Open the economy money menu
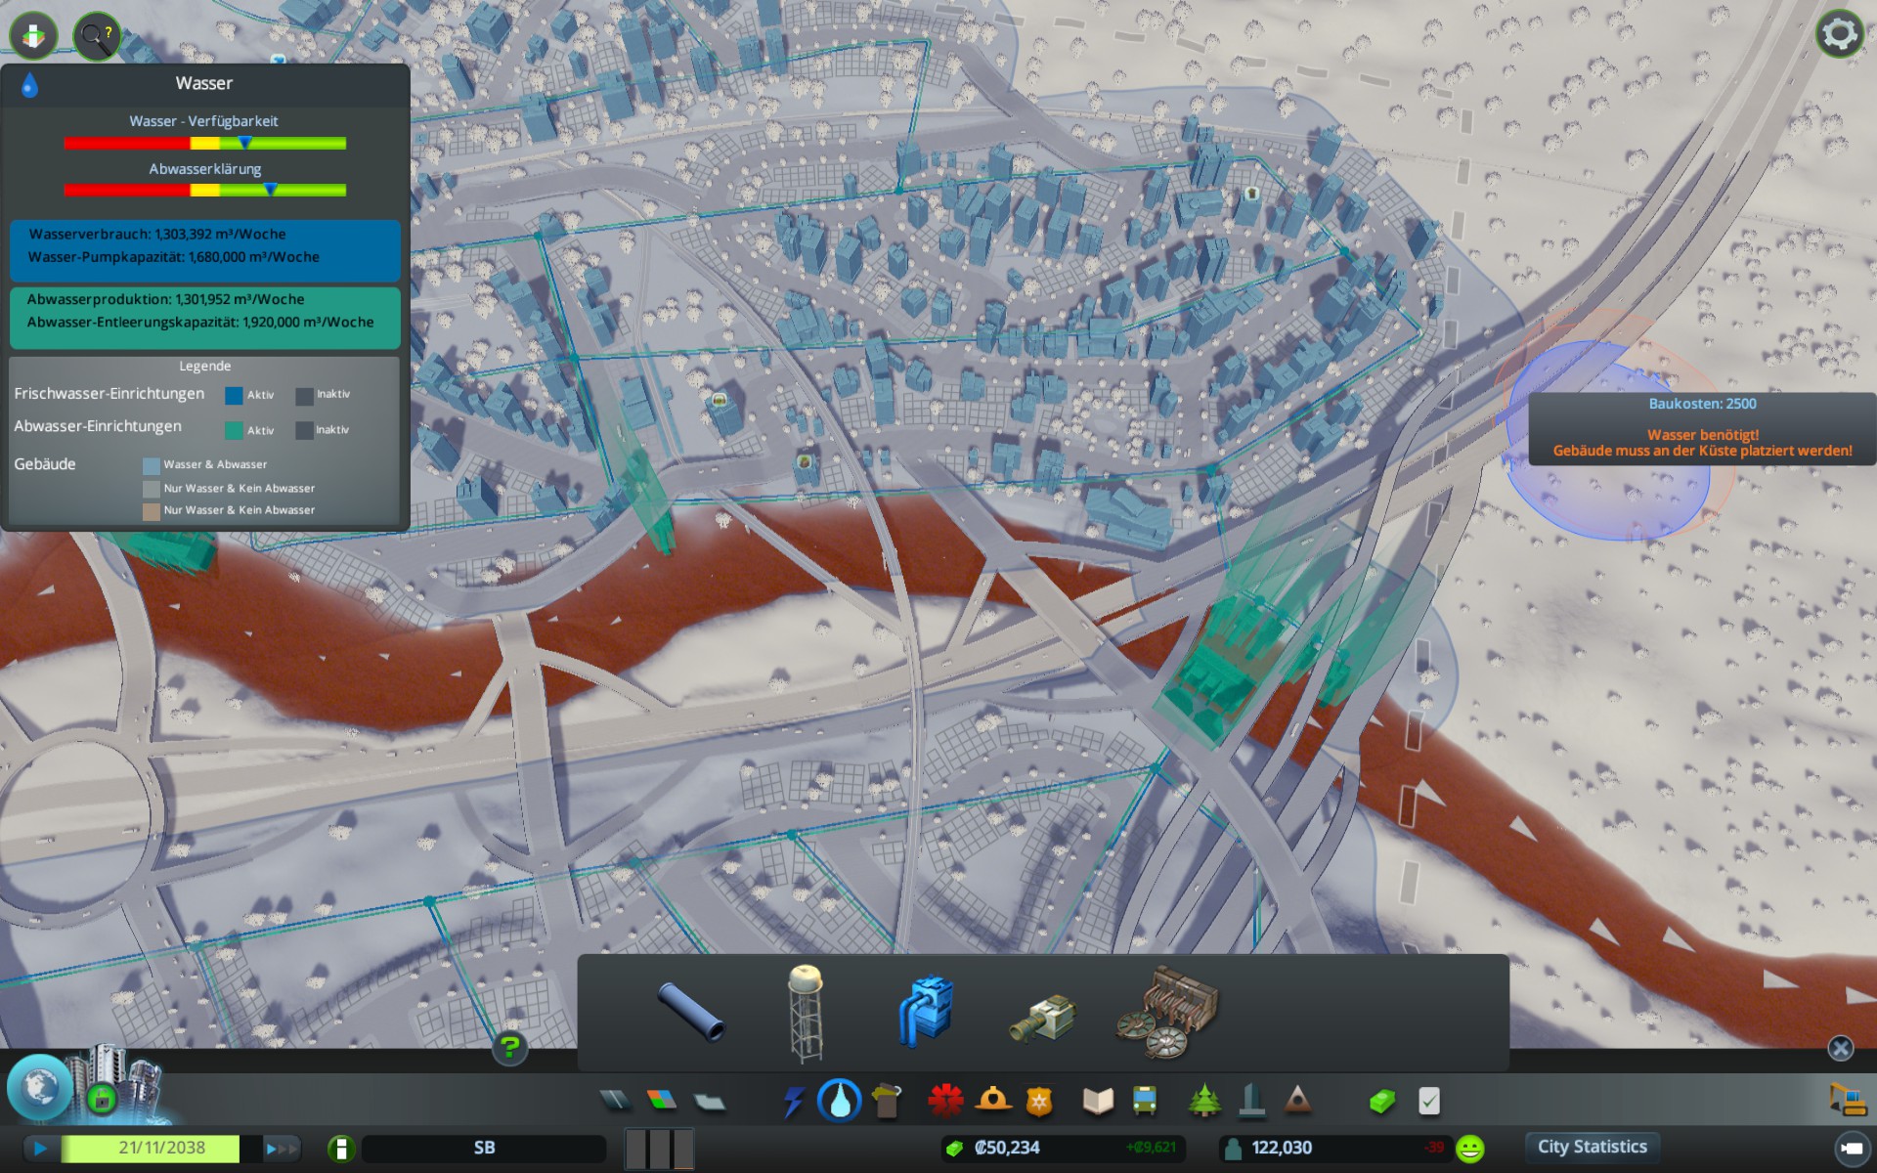The image size is (1877, 1173). tap(1381, 1102)
